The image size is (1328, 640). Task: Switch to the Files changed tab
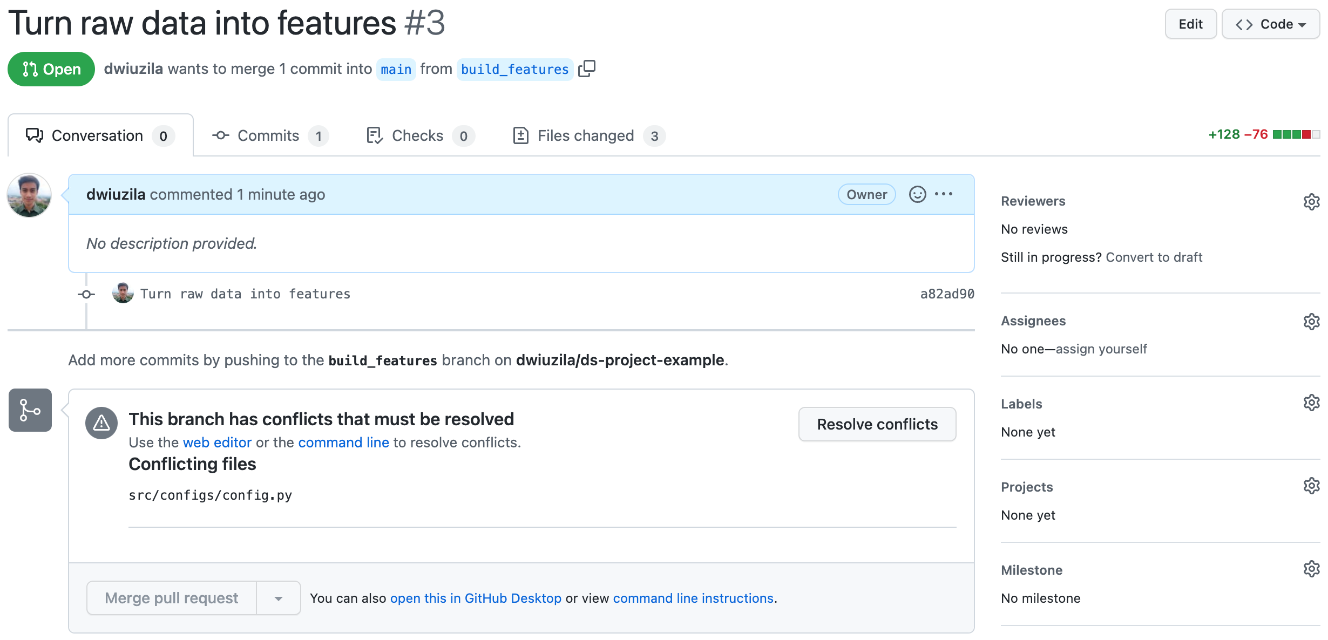586,135
